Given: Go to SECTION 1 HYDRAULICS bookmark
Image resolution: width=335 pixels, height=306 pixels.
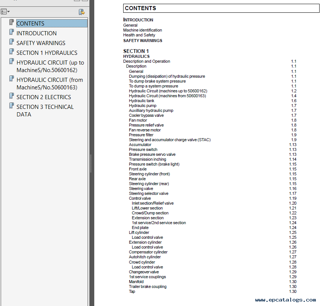Looking at the screenshot, I should [x=47, y=53].
